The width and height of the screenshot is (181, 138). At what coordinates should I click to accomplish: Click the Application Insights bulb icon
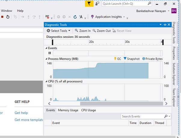92,17
